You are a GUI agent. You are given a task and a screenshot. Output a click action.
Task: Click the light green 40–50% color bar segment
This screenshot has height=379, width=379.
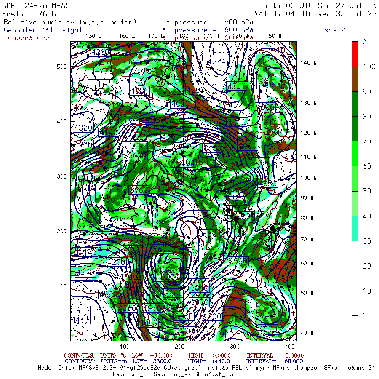(x=355, y=203)
